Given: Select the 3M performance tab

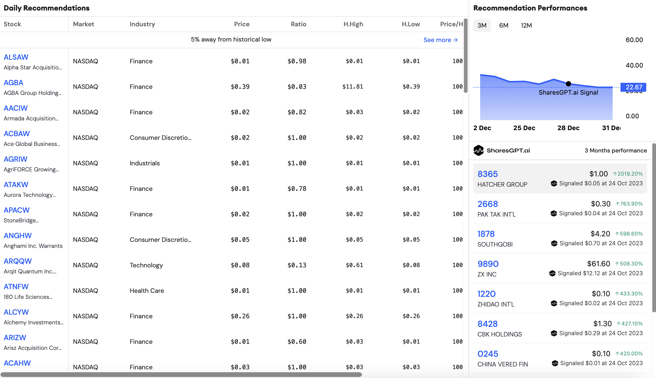Looking at the screenshot, I should pyautogui.click(x=482, y=25).
